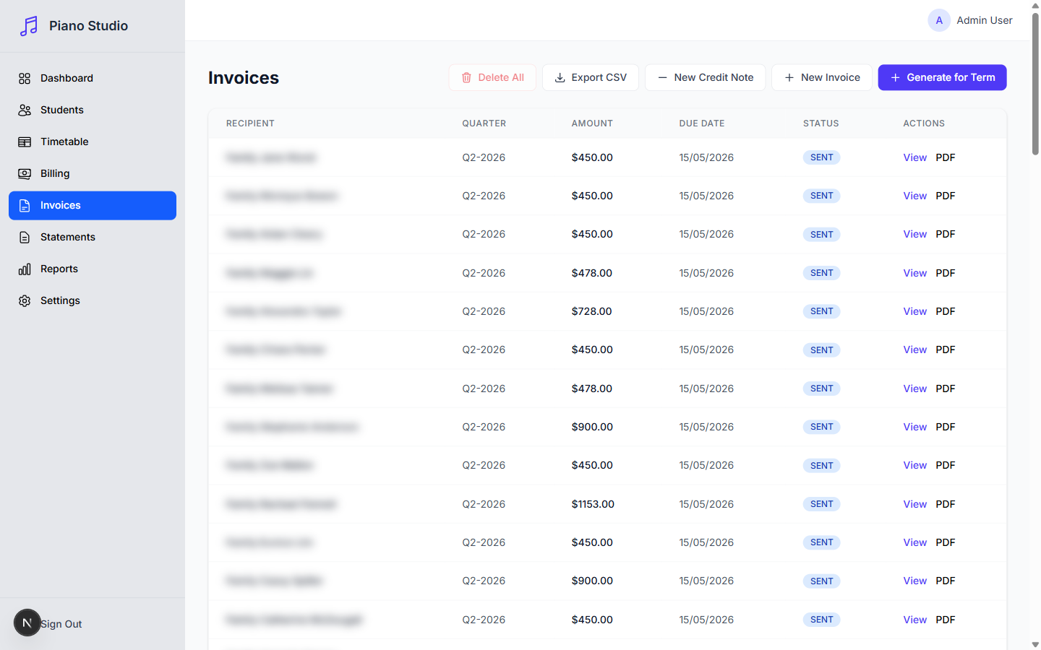
Task: Open the Timetable page
Action: 93,142
